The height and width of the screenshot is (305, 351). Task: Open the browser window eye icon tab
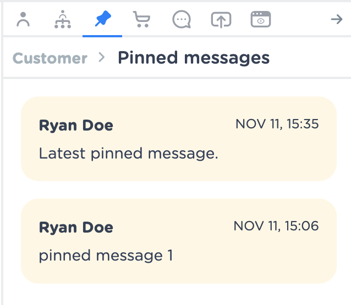(x=261, y=20)
